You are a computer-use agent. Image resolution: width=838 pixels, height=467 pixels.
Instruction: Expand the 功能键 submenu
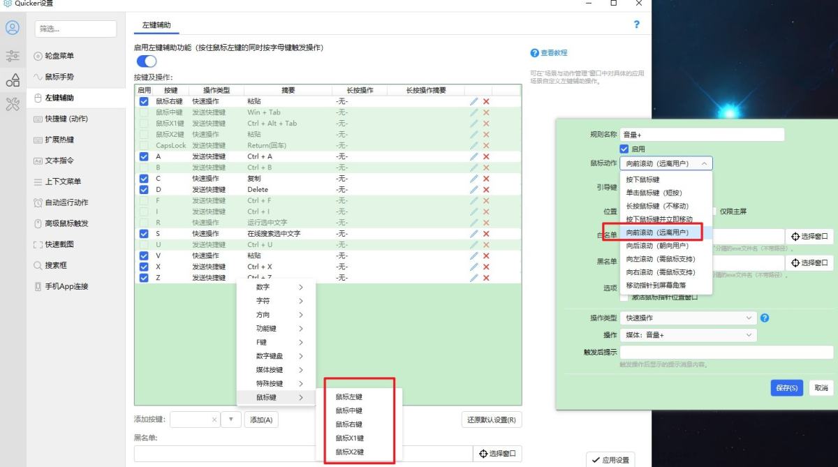point(277,329)
